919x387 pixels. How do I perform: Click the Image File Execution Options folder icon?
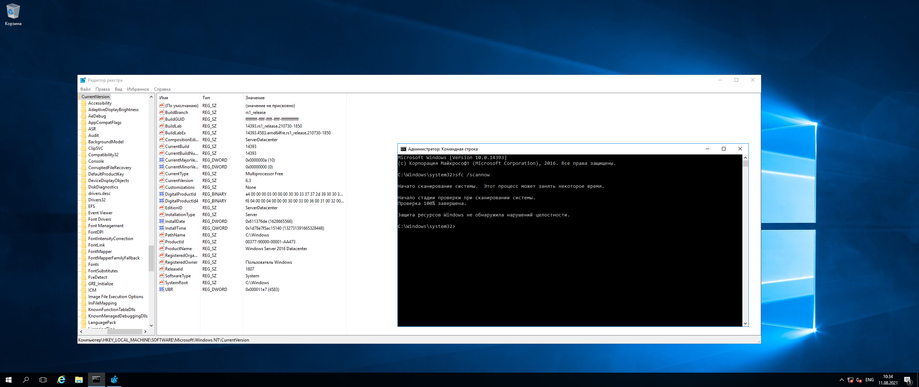(84, 297)
